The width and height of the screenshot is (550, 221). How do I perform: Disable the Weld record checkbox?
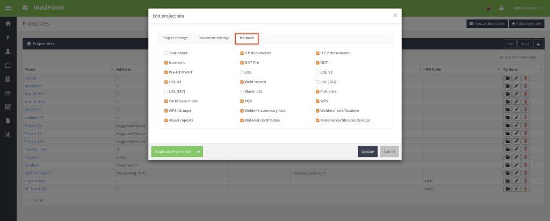[242, 82]
